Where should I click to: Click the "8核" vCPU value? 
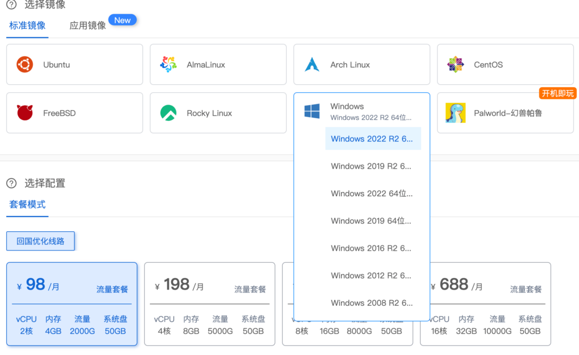click(302, 331)
